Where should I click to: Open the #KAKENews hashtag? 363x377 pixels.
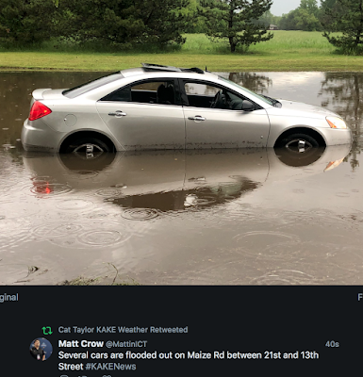pyautogui.click(x=110, y=367)
